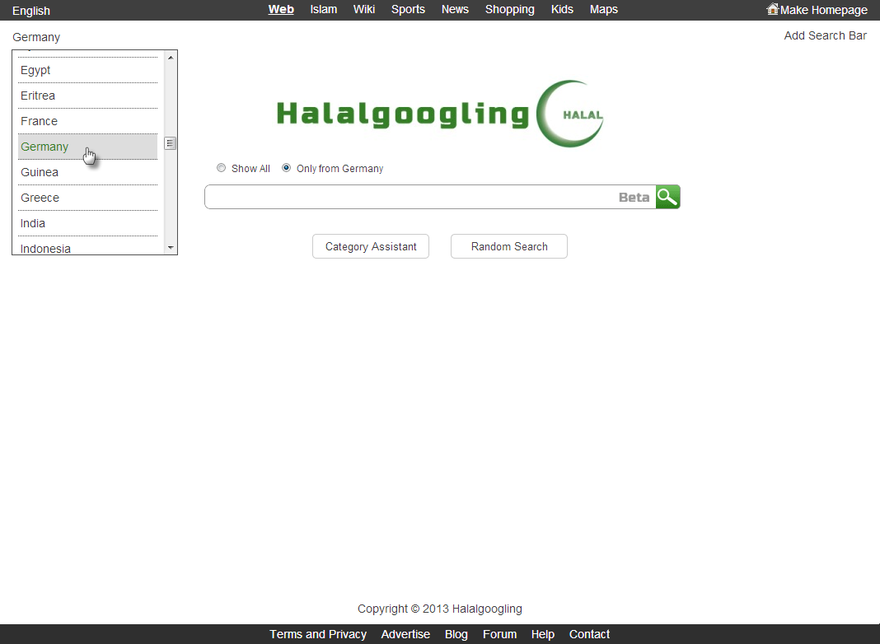880x644 pixels.
Task: Click the Halalgoogling crescent logo
Action: tap(440, 114)
